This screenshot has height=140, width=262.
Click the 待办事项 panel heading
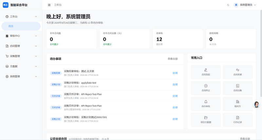pos(55,59)
